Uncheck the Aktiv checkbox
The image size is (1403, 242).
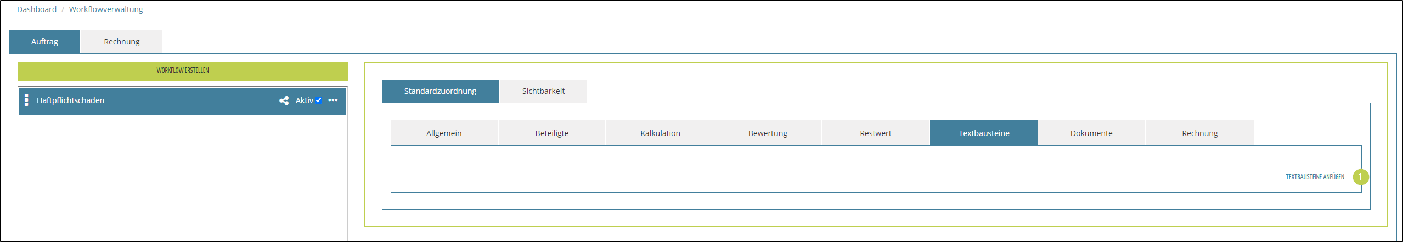[x=318, y=100]
